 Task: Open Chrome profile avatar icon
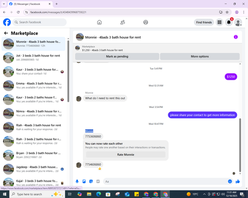click(x=237, y=12)
